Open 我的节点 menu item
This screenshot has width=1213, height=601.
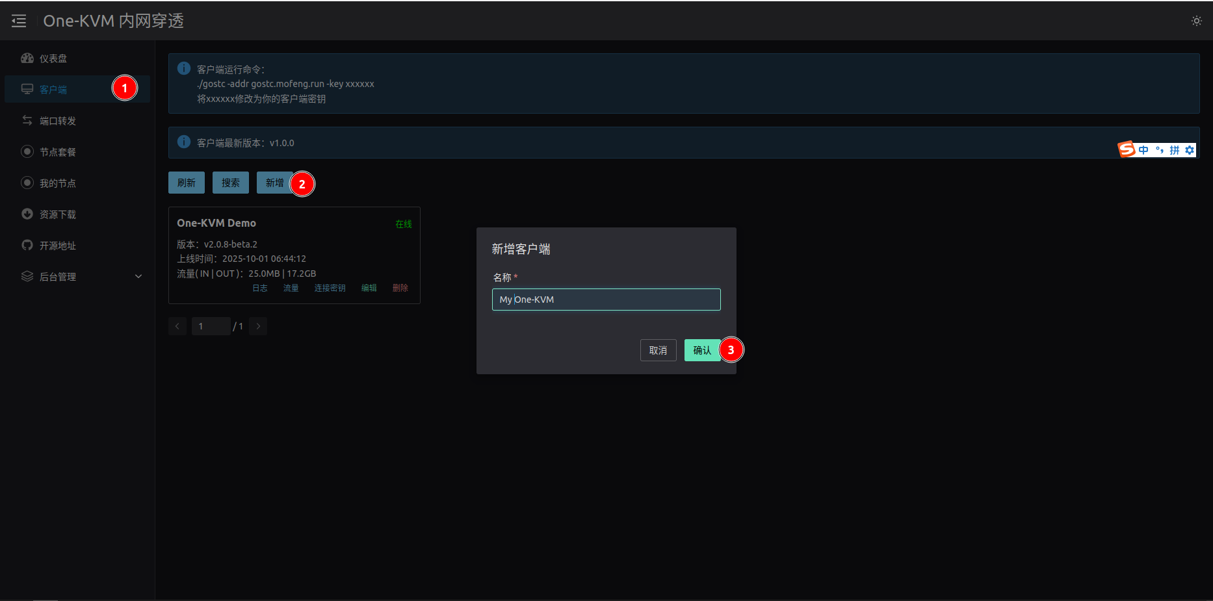pyautogui.click(x=58, y=183)
